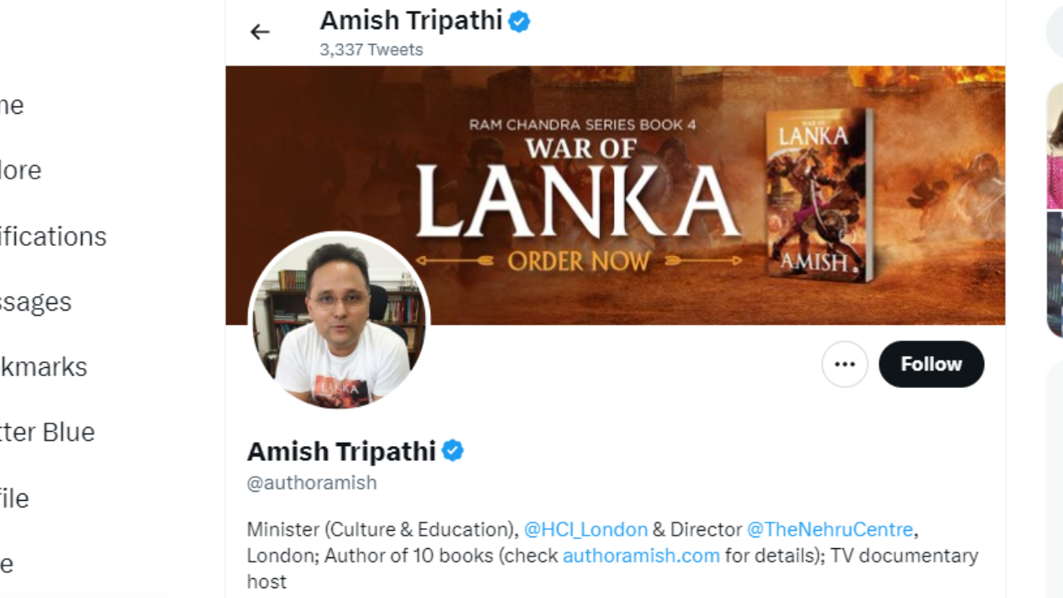The height and width of the screenshot is (598, 1063).
Task: Click the book cover in banner
Action: tap(820, 194)
